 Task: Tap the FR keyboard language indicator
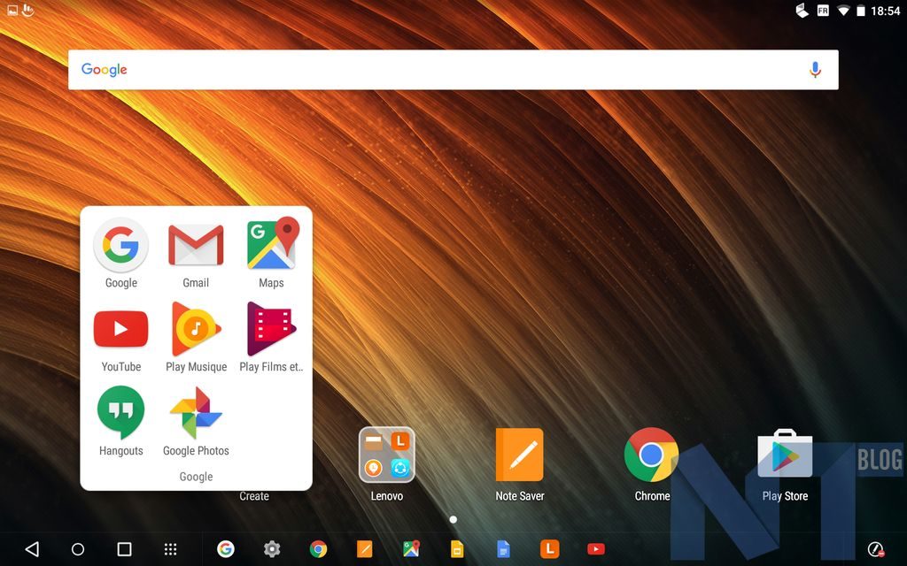click(823, 11)
